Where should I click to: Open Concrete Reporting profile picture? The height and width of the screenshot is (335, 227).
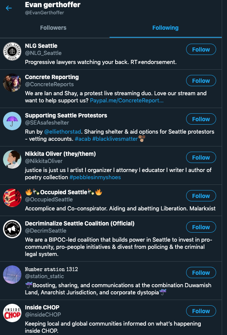pos(12,83)
